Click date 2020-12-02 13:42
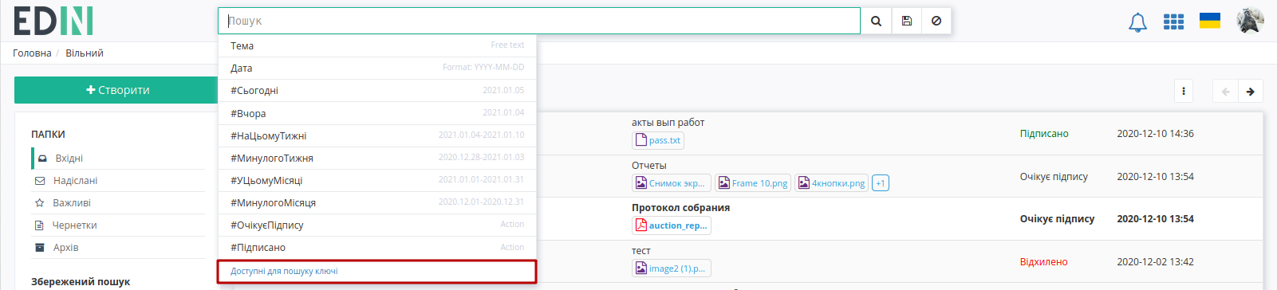1277x290 pixels. tap(1155, 262)
